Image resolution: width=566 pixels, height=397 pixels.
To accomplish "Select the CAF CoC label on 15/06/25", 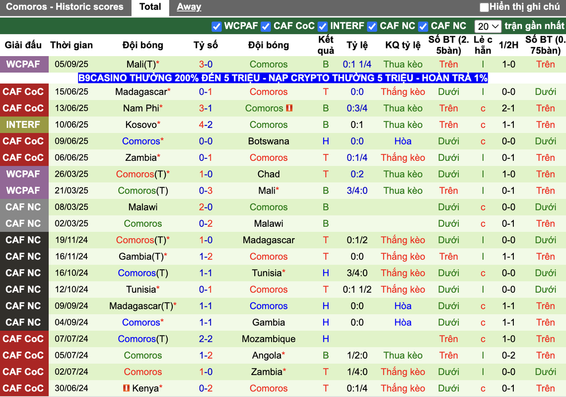I will tap(24, 92).
